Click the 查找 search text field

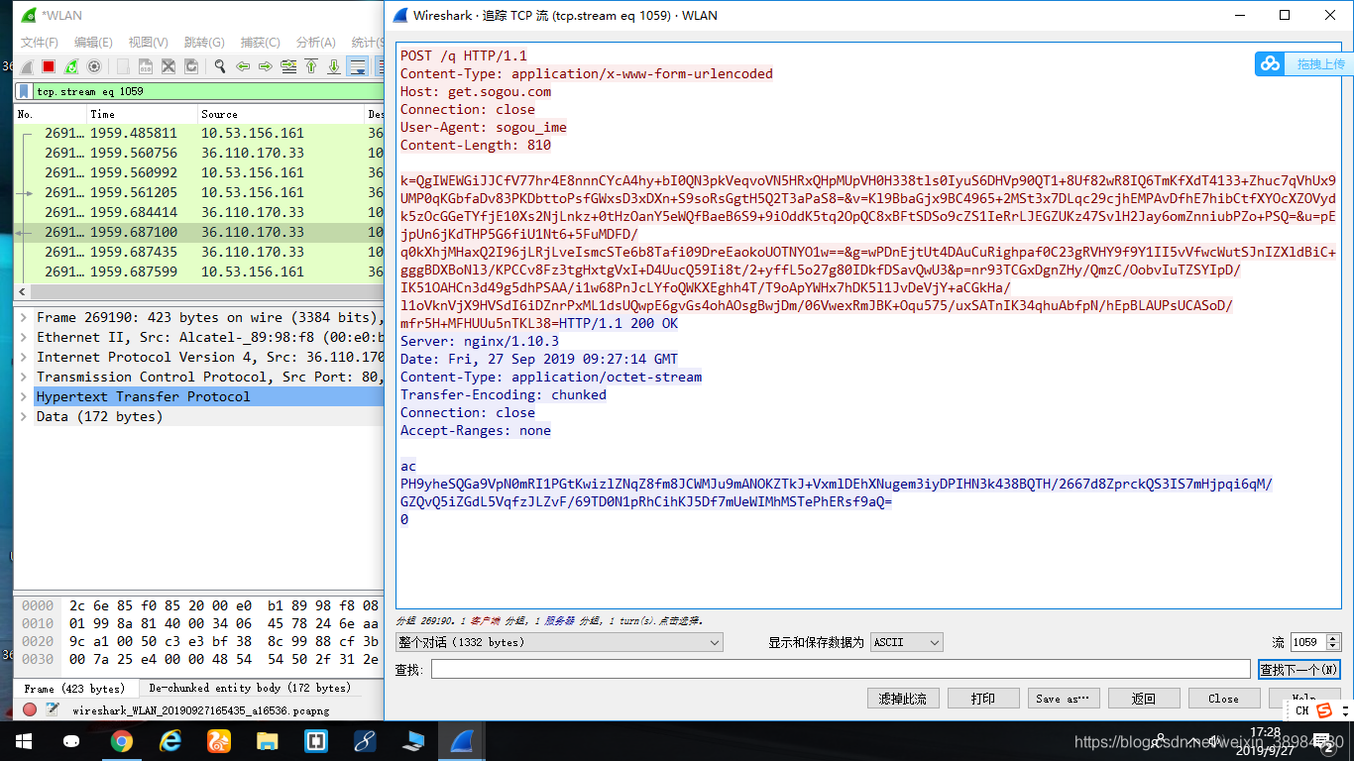point(841,670)
